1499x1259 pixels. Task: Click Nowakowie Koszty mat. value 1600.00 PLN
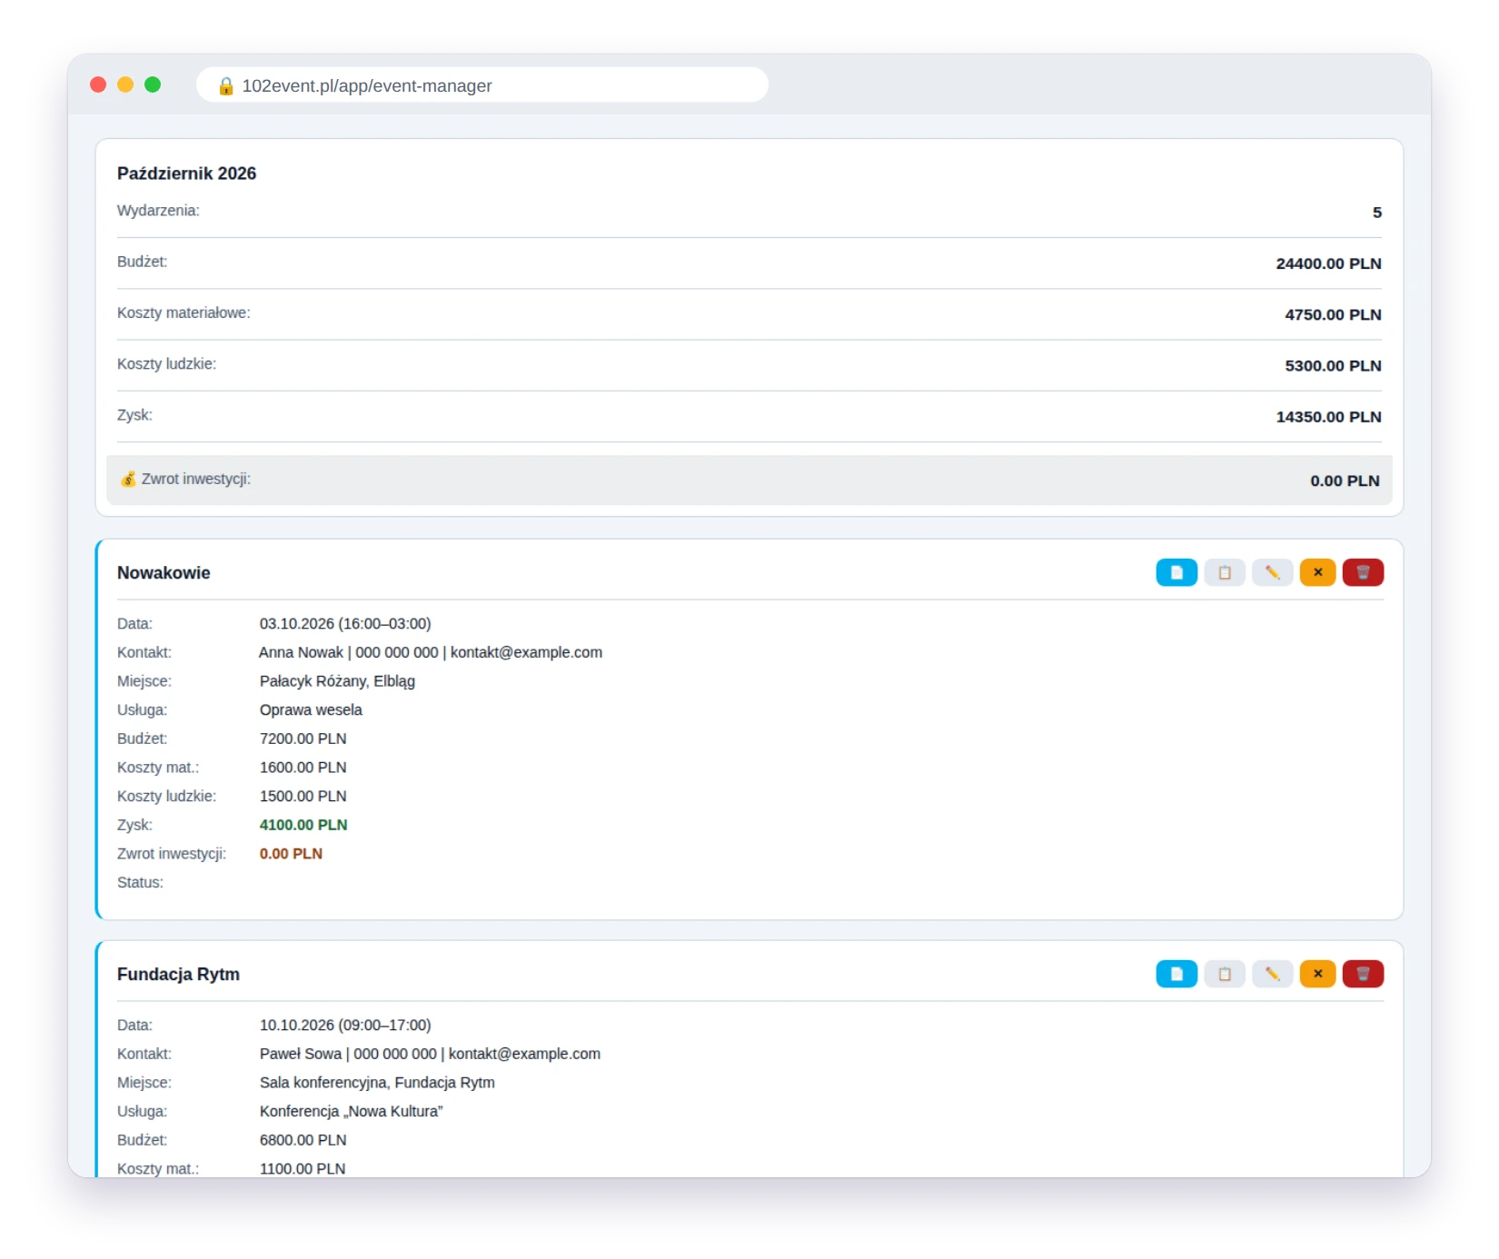(x=303, y=768)
